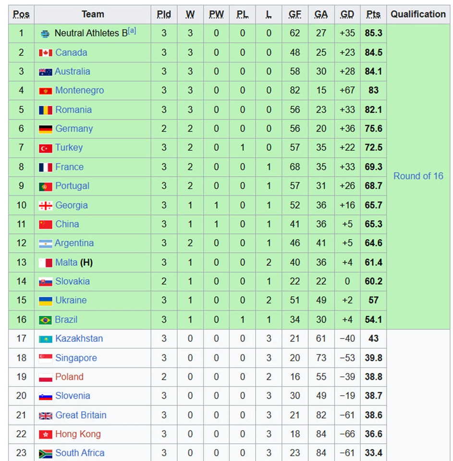Click the Australia flag icon
Image resolution: width=453 pixels, height=461 pixels.
(46, 72)
